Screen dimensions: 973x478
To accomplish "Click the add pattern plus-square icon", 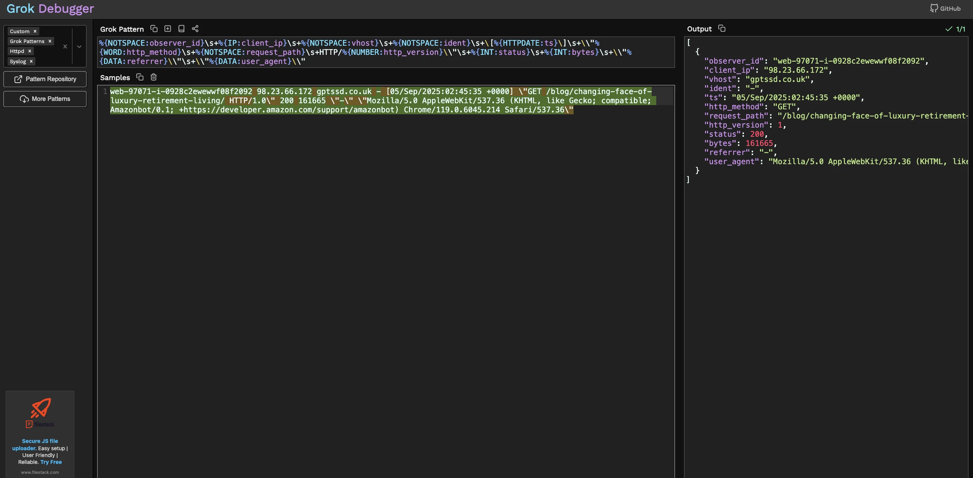I will (168, 29).
